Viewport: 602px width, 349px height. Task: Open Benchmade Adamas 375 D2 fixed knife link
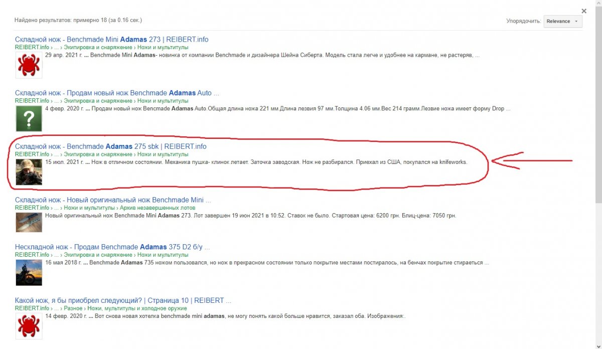coord(112,247)
